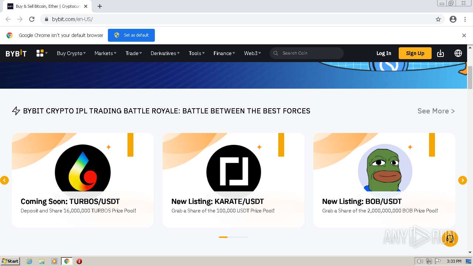Focus the Search Coin input field
473x266 pixels.
307,53
